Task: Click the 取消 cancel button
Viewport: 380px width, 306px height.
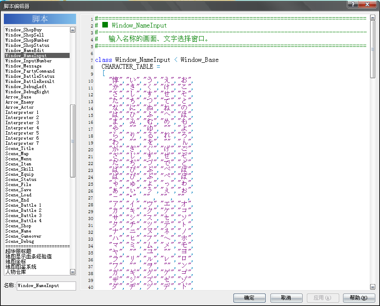Action: [x=286, y=298]
